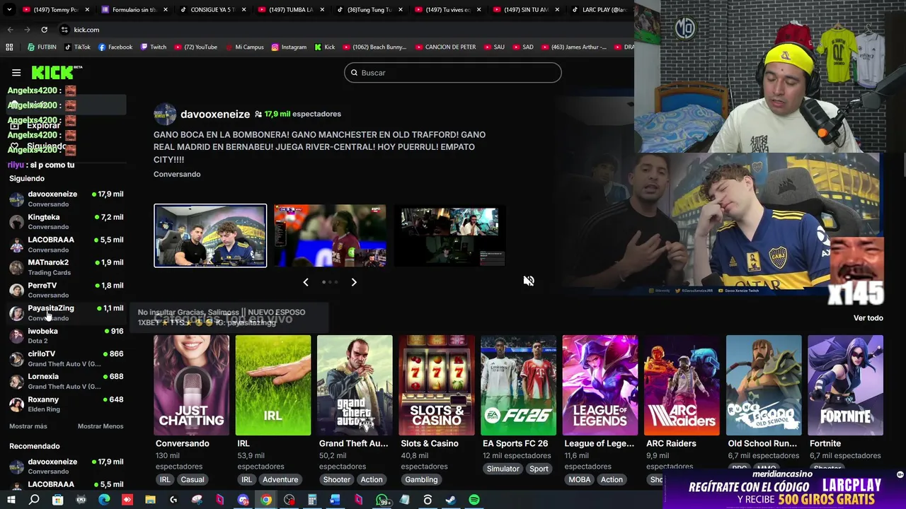Go to previous featured stream arrow

pos(306,282)
